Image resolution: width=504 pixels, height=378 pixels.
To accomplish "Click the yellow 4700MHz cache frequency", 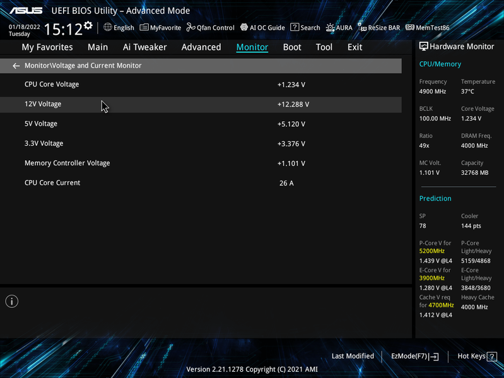I will (441, 305).
